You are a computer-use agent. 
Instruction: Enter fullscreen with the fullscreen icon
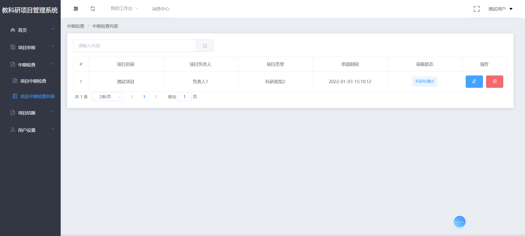477,9
